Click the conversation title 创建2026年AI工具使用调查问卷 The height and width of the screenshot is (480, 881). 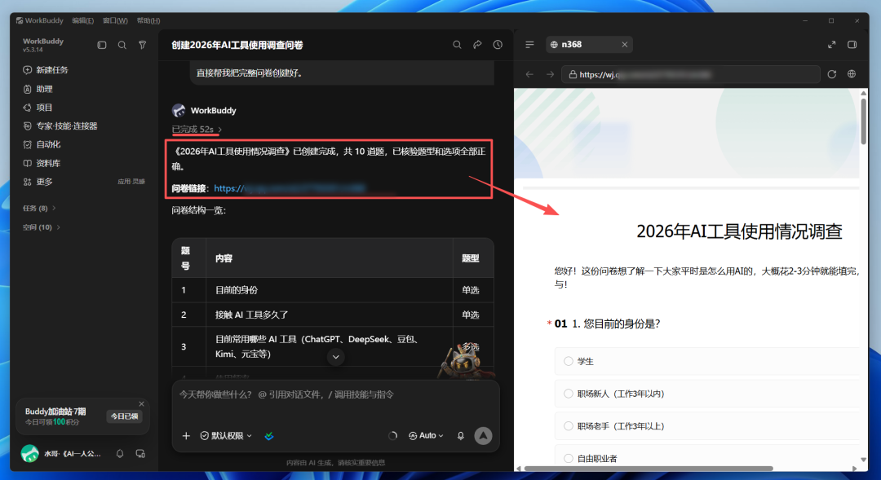coord(237,45)
